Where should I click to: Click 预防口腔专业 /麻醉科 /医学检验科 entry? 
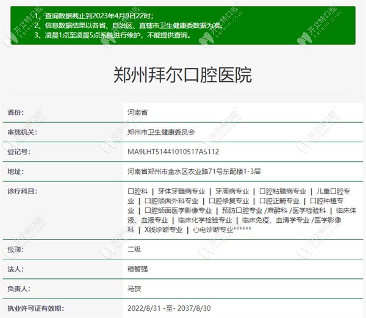pyautogui.click(x=273, y=211)
